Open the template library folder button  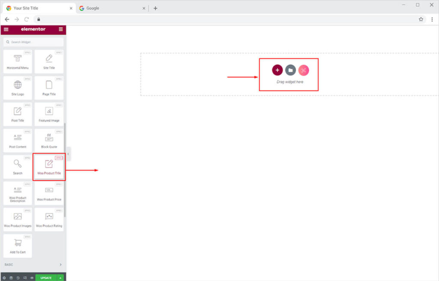click(290, 70)
